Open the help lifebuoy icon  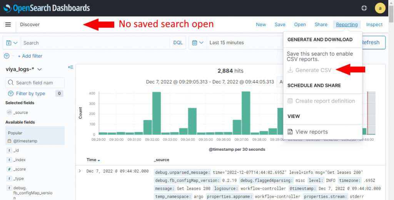coord(364,8)
